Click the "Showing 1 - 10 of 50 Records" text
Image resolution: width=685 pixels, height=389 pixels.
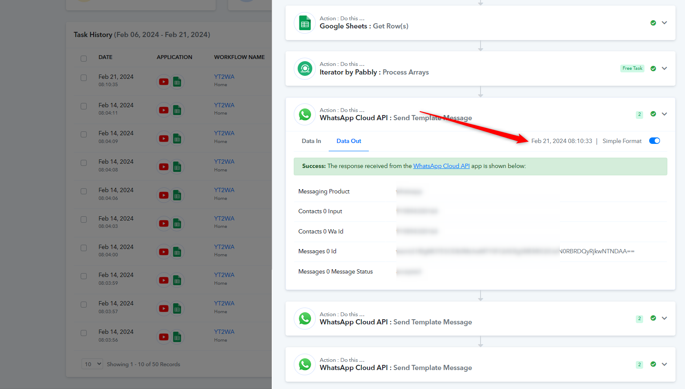pos(144,364)
